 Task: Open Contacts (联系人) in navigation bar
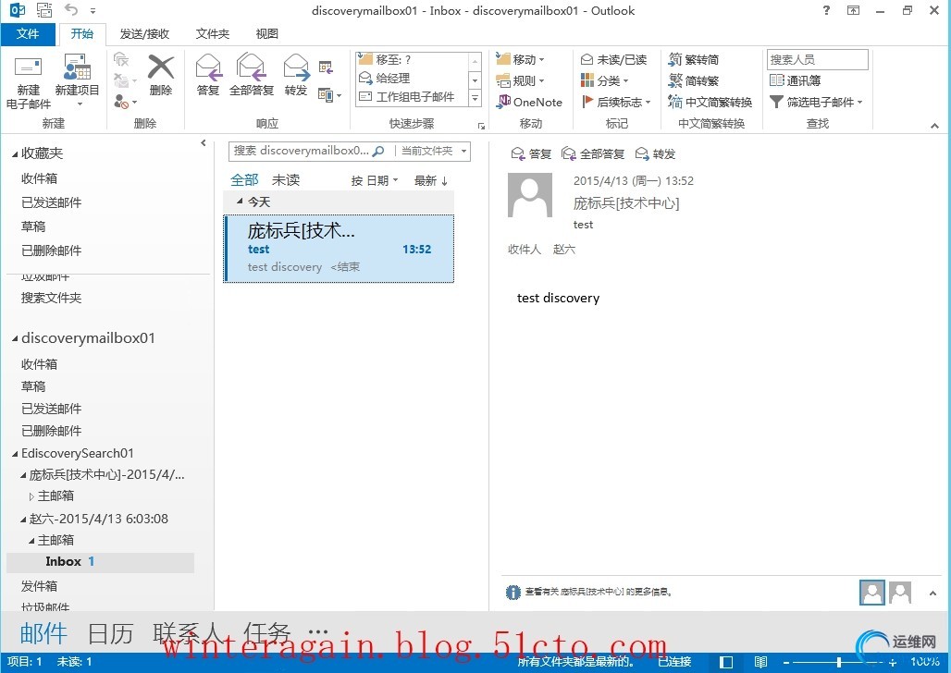[188, 633]
